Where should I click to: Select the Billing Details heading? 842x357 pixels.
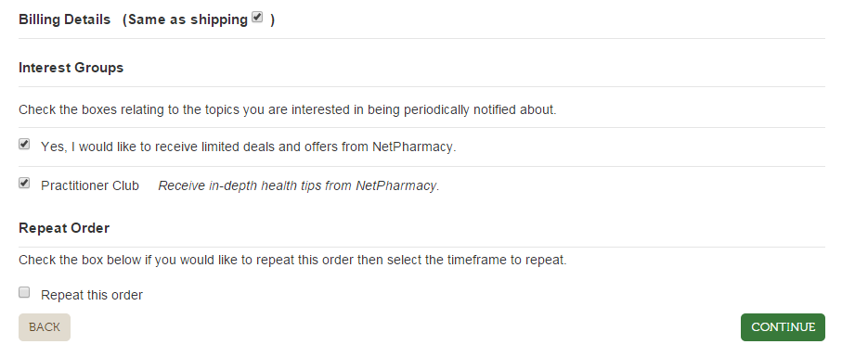[x=64, y=19]
